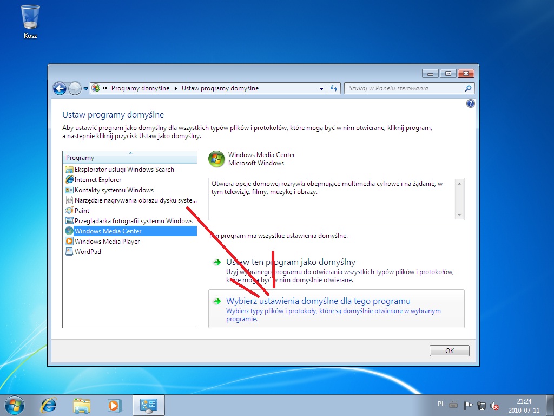Screen dimensions: 554x416
Task: Click the Przeglądarka fotografii list icon
Action: click(x=69, y=221)
